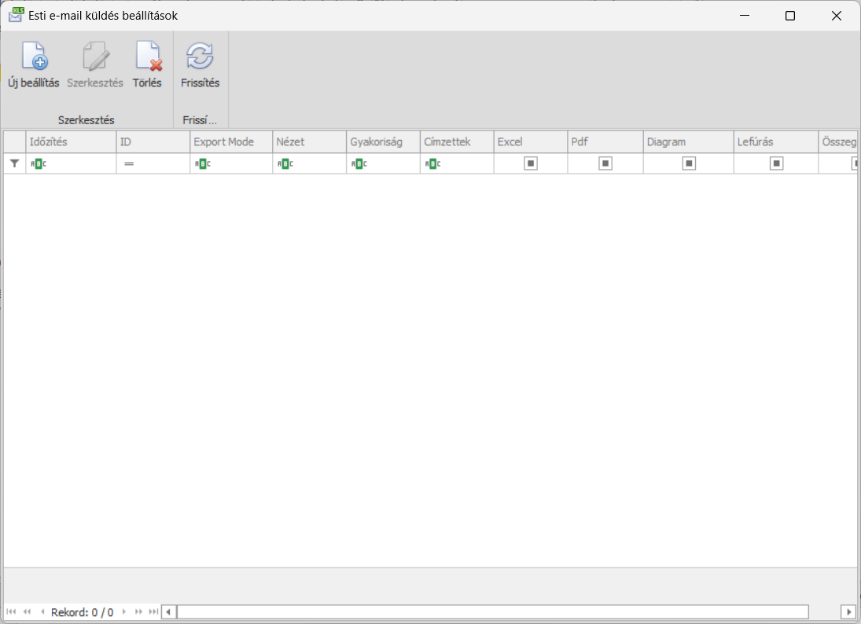The image size is (861, 624).
Task: Open the Nézet filter condition selector
Action: (285, 163)
